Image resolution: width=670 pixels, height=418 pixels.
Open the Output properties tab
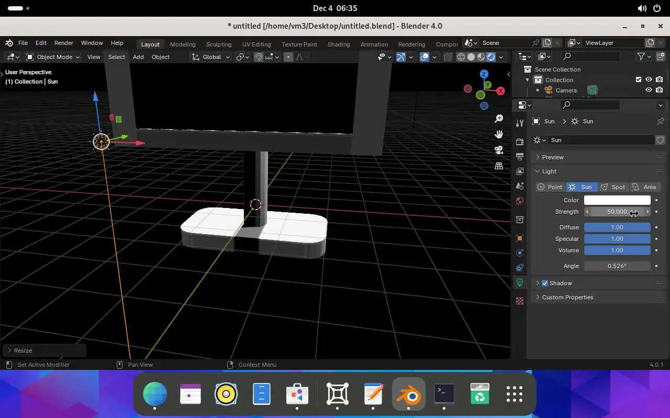(519, 156)
